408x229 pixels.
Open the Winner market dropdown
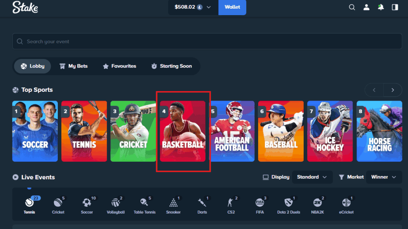pyautogui.click(x=384, y=177)
